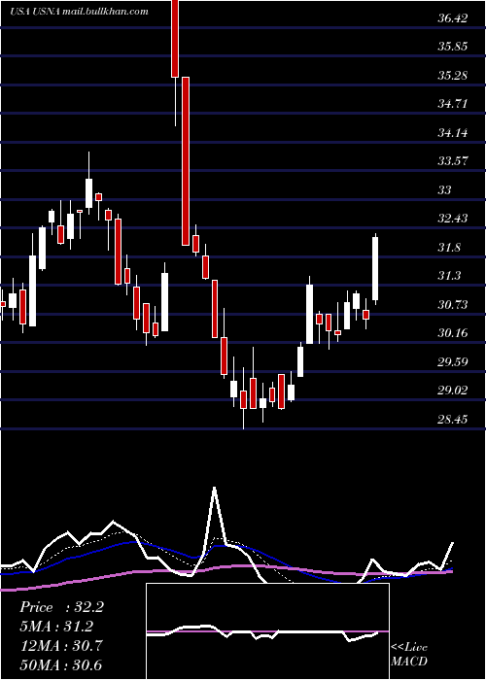The height and width of the screenshot is (680, 486).
Task: Click the 35.85 price axis label
Action: coord(453,47)
